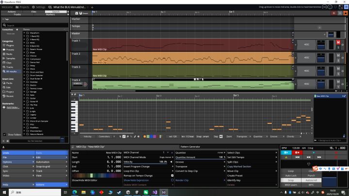Switch to the Projects tab

(24, 7)
